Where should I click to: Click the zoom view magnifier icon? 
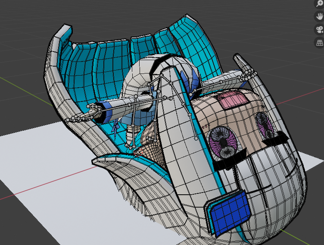[x=319, y=3]
